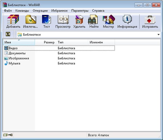Image resolution: width=163 pixels, height=140 pixels.
Task: Click the Извлечь... (Extract) toolbar icon
Action: tap(31, 20)
